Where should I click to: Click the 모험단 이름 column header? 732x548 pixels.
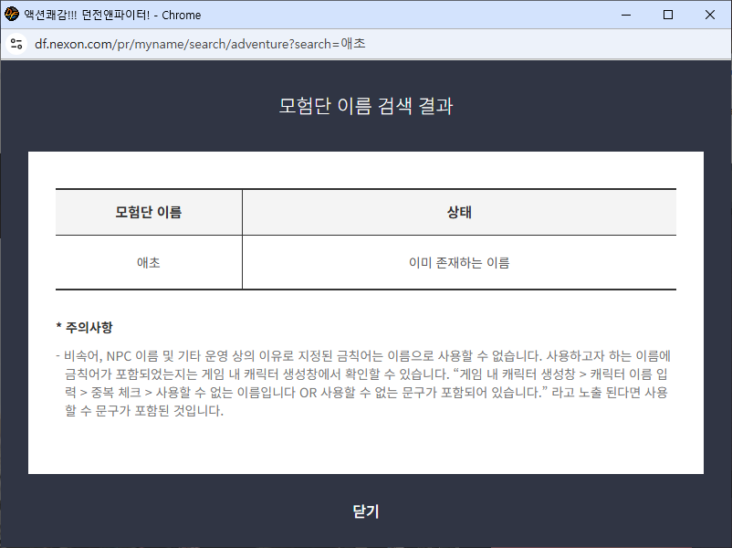(149, 212)
